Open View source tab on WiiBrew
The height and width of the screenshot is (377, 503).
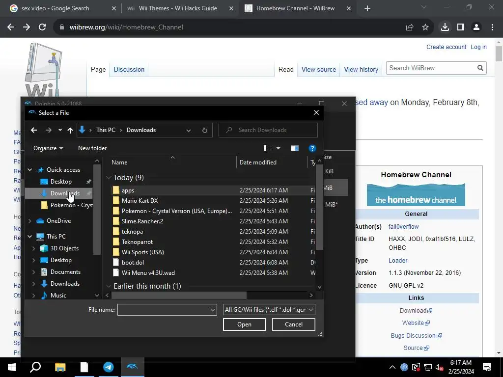tap(318, 70)
